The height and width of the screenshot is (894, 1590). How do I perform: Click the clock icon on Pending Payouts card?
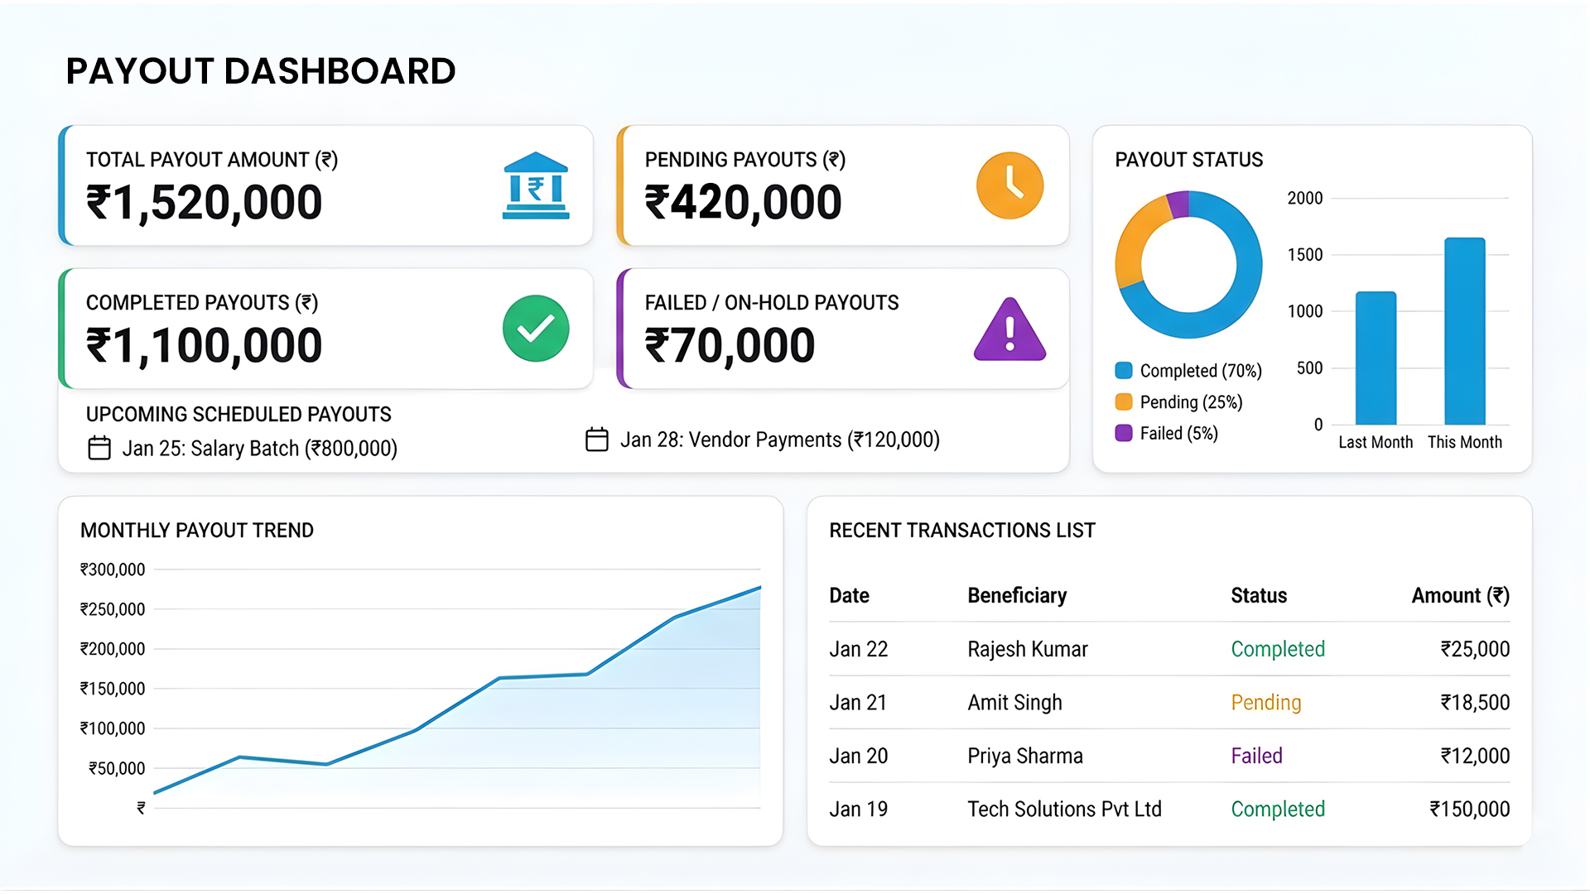[1009, 185]
